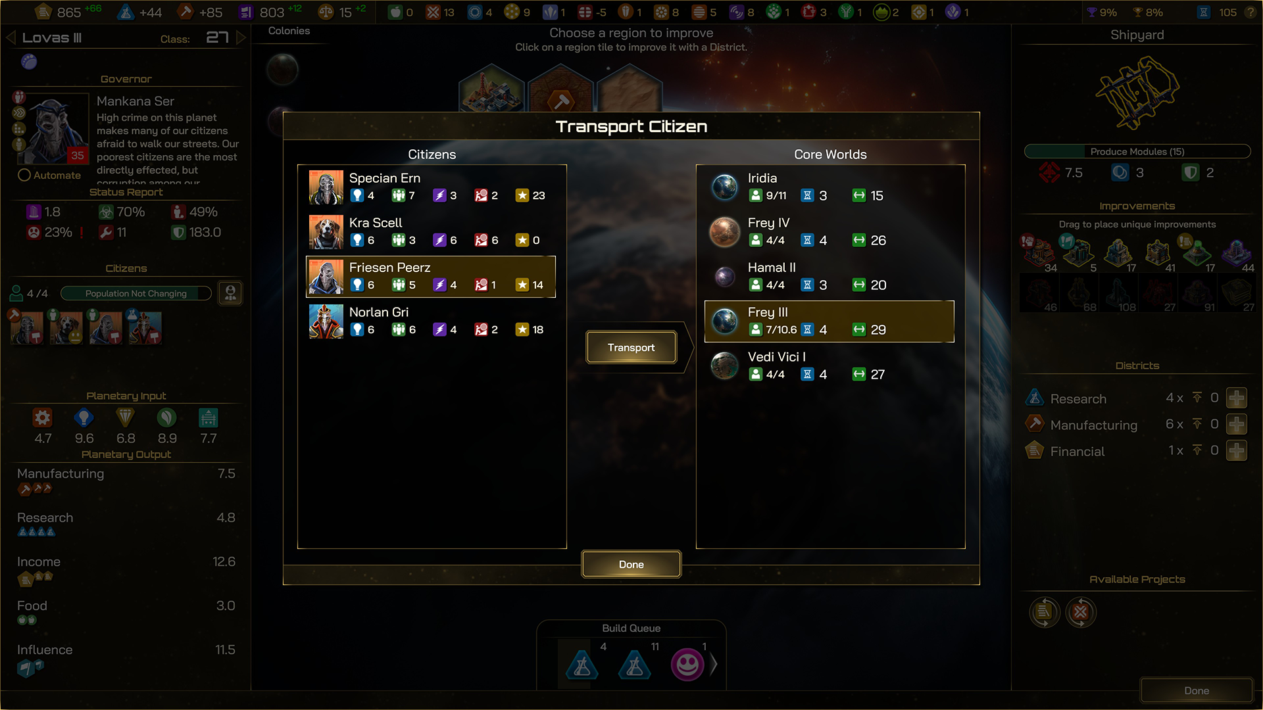Open the help question mark icon
The height and width of the screenshot is (710, 1263).
tap(1251, 12)
